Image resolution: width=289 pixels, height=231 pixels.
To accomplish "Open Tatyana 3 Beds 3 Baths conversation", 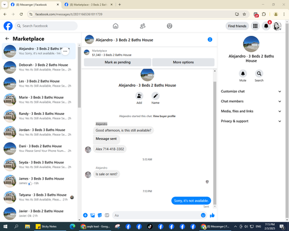I will pyautogui.click(x=39, y=197).
